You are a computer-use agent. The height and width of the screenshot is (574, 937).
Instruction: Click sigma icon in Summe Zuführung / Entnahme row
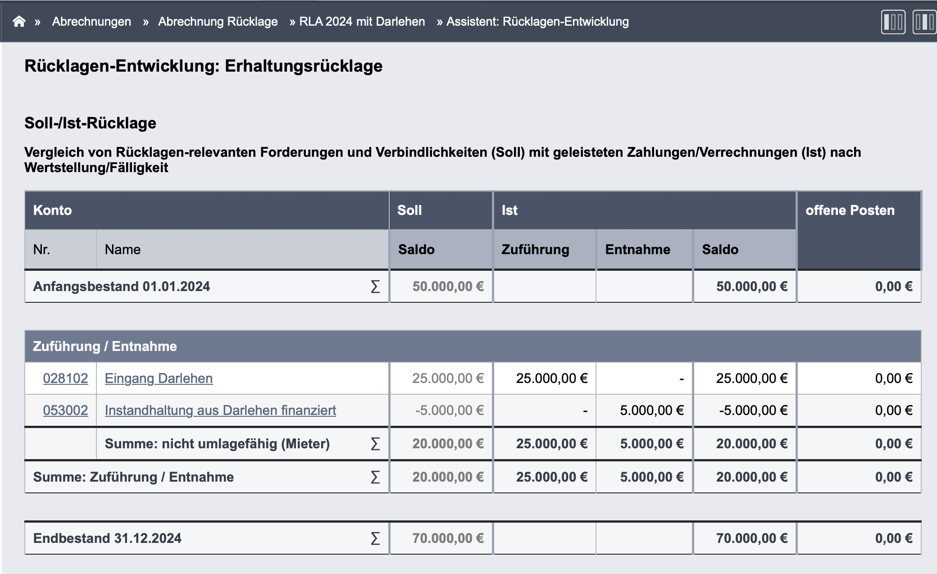375,477
